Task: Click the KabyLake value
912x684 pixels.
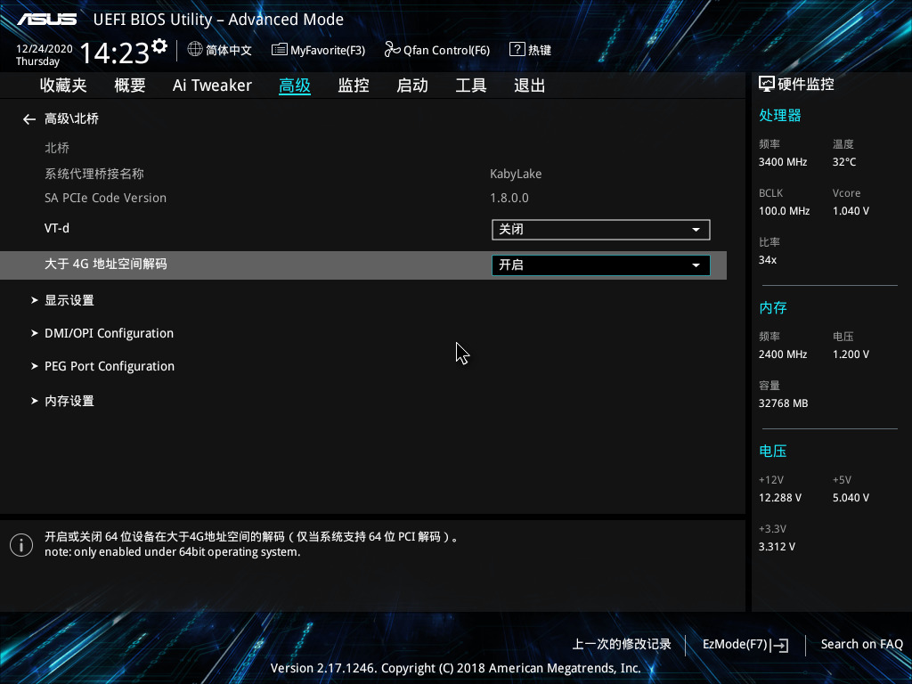Action: [516, 174]
